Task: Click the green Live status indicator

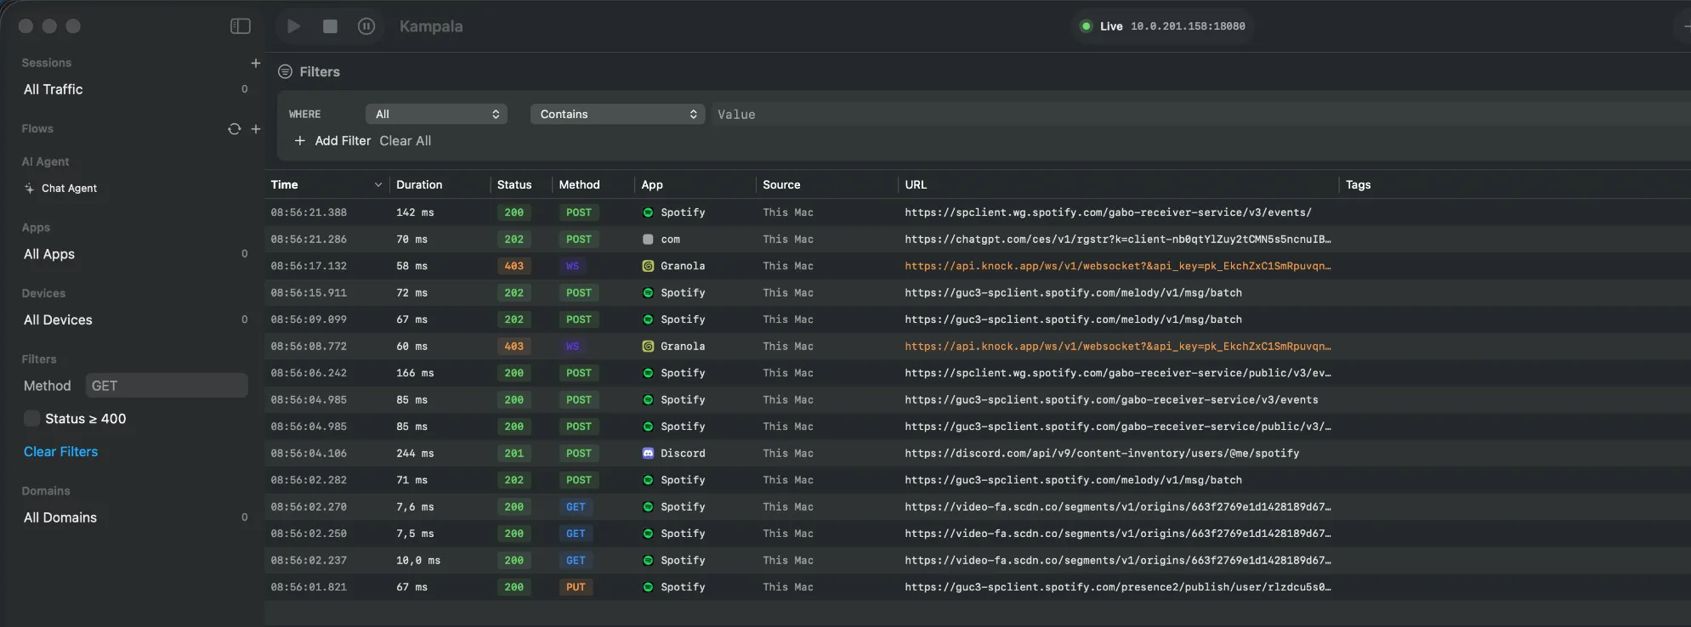Action: pos(1086,26)
